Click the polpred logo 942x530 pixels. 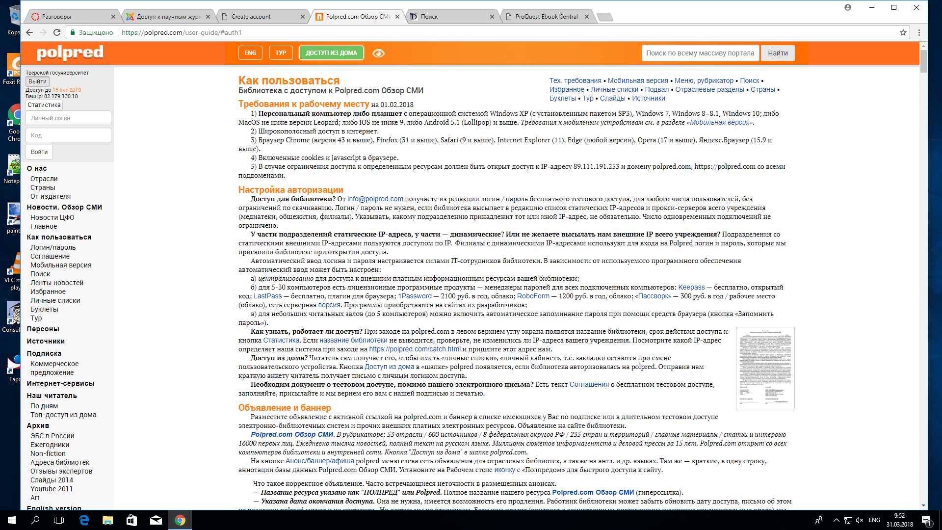click(70, 53)
